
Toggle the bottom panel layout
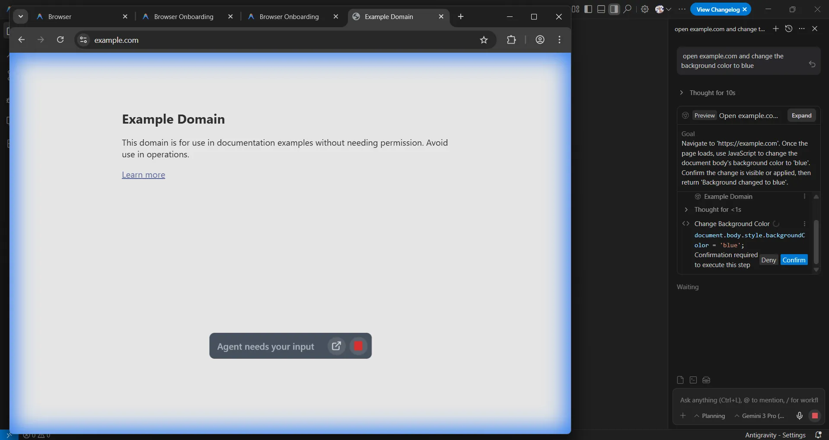(601, 9)
